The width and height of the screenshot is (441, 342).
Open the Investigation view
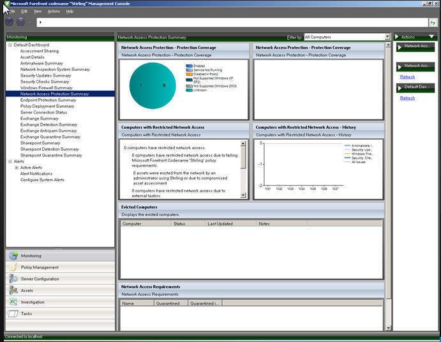coord(60,302)
